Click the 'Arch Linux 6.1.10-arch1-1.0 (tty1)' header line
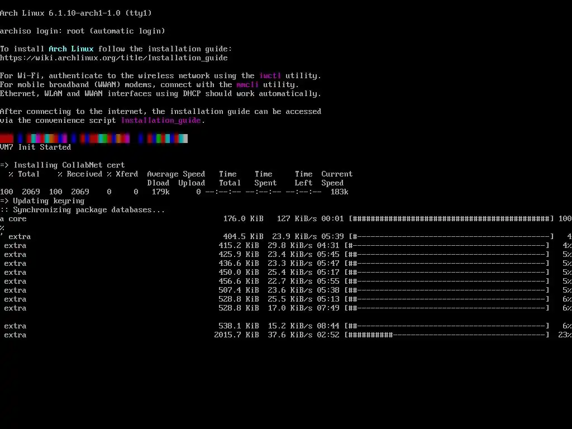The image size is (572, 429). tap(76, 13)
